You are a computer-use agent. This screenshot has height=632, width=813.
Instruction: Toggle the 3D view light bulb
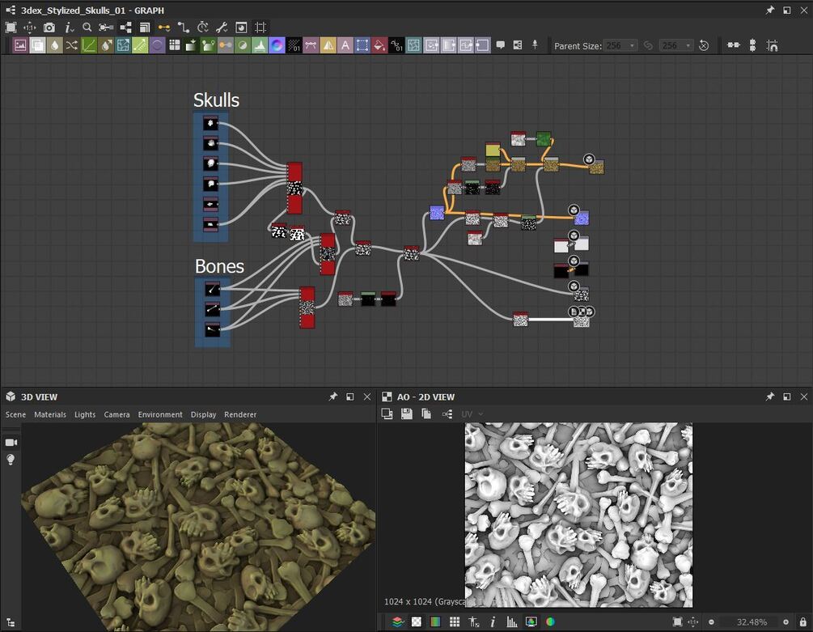[x=11, y=460]
